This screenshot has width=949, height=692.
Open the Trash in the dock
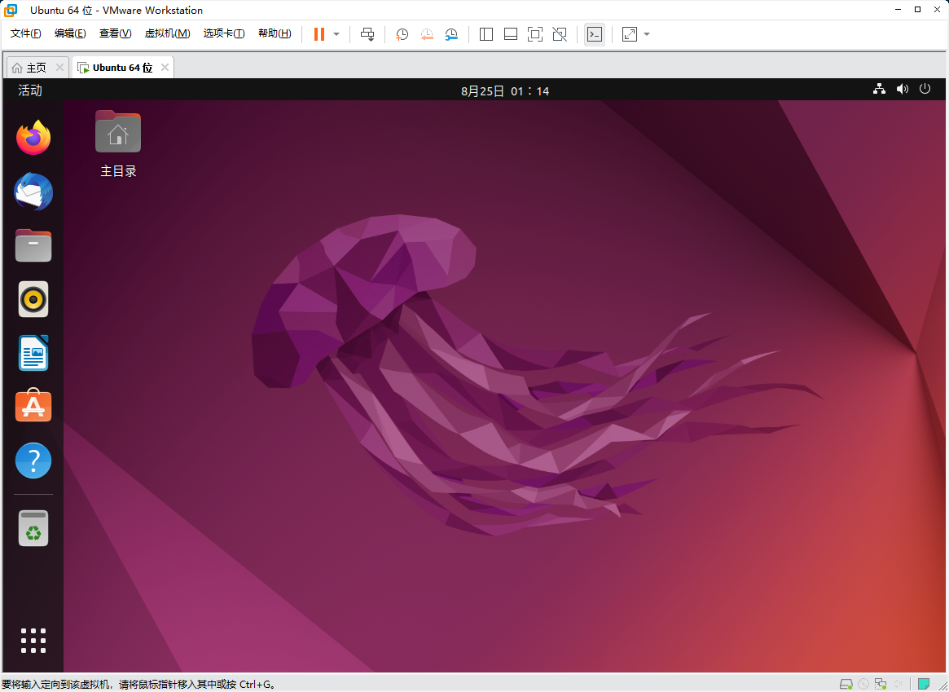pos(33,528)
